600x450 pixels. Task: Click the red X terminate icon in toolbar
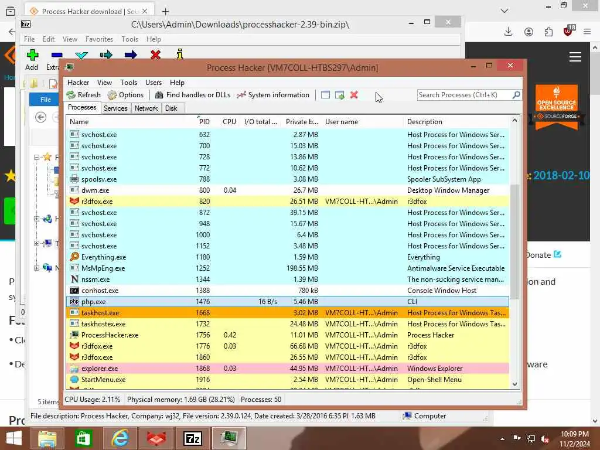click(x=354, y=95)
